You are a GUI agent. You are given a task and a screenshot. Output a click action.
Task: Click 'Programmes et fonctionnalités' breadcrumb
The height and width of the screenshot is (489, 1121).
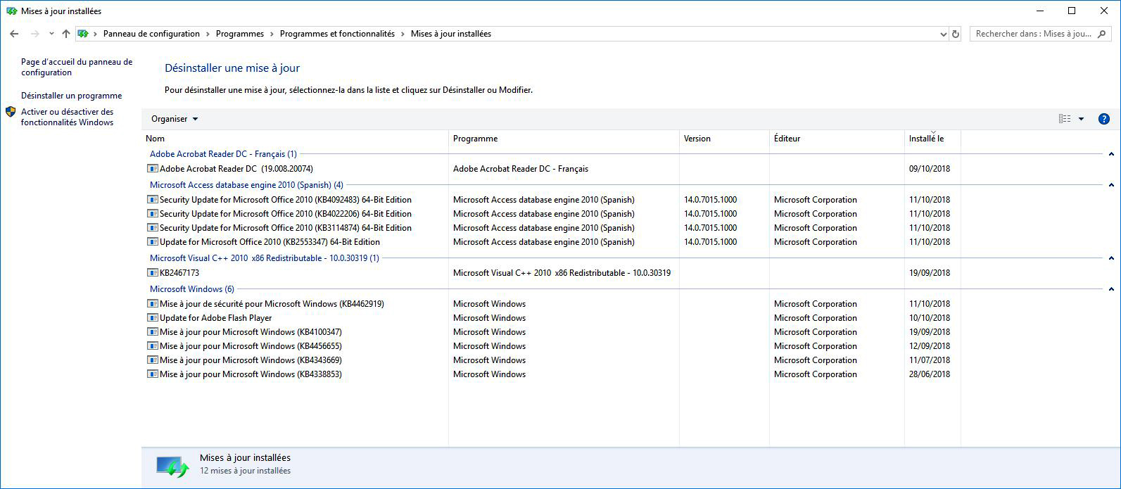tap(337, 34)
